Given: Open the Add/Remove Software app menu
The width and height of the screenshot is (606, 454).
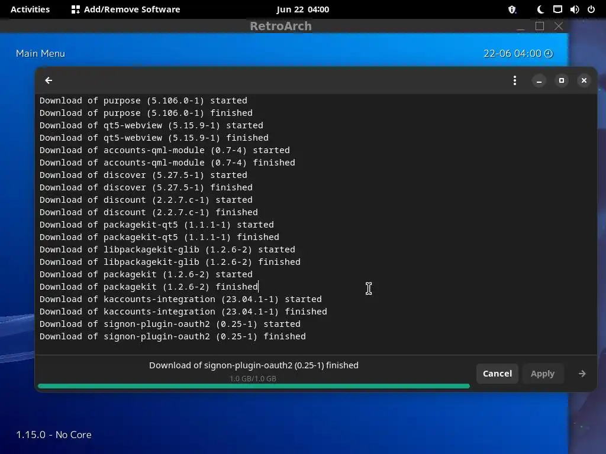Looking at the screenshot, I should 126,9.
